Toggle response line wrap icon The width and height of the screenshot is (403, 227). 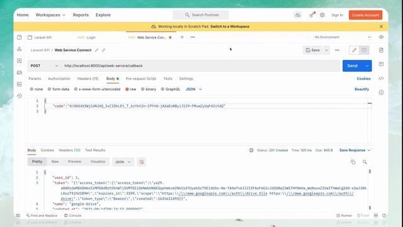point(141,162)
